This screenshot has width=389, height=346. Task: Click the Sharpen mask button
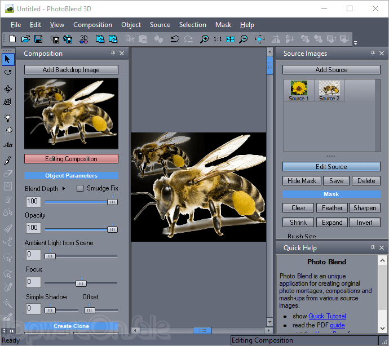pyautogui.click(x=364, y=207)
